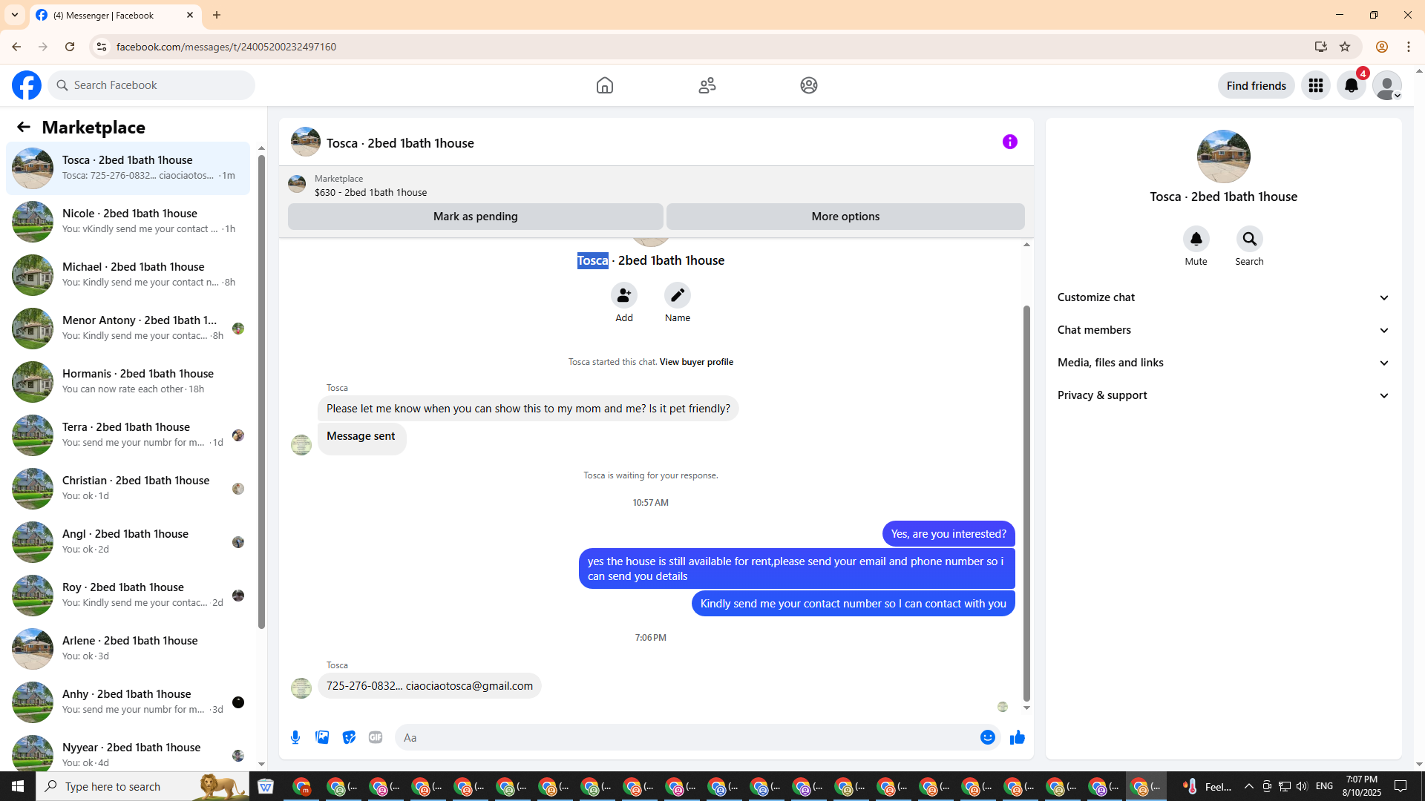Screen dimensions: 1425x801
Task: Open the Facebook notifications bell
Action: pos(1351,85)
